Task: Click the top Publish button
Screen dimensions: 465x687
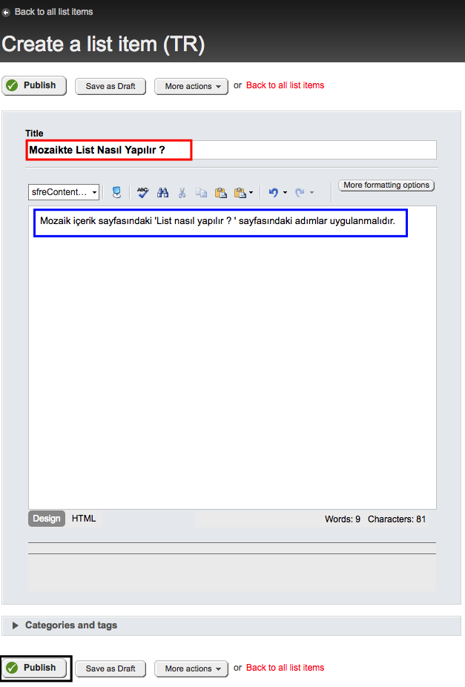Action: 34,85
